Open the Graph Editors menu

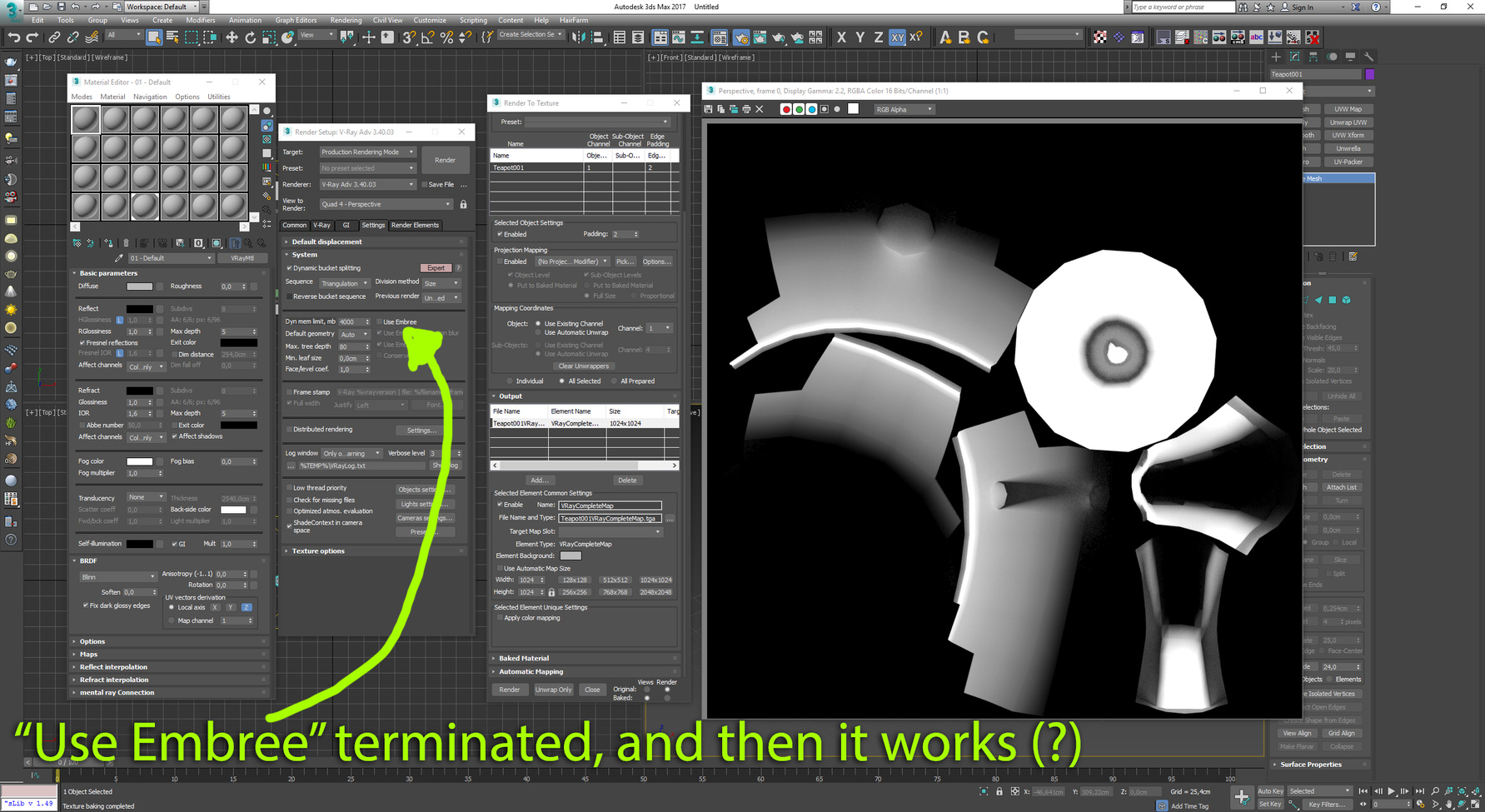296,20
